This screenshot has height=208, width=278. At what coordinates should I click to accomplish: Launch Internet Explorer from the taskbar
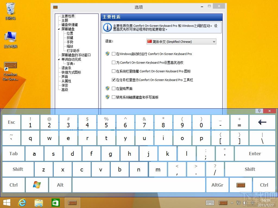pos(22,203)
